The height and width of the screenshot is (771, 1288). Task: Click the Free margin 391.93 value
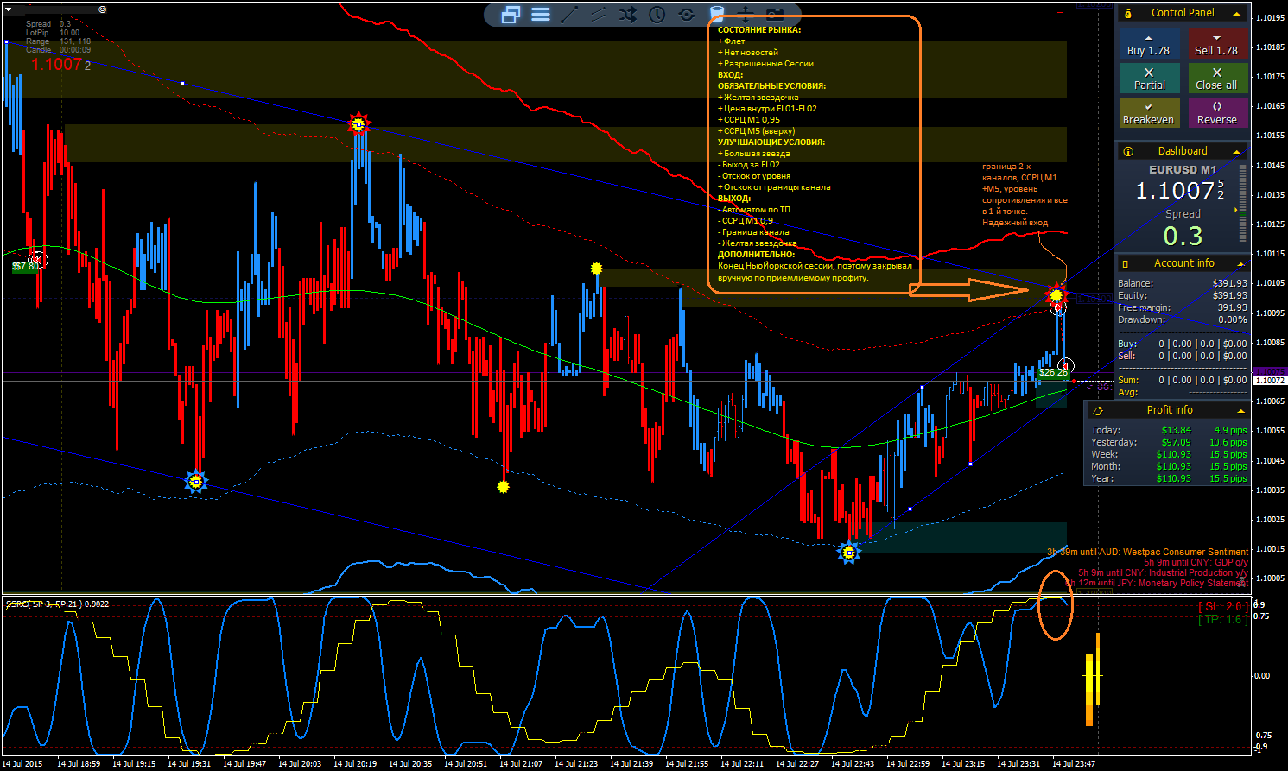pos(1232,307)
